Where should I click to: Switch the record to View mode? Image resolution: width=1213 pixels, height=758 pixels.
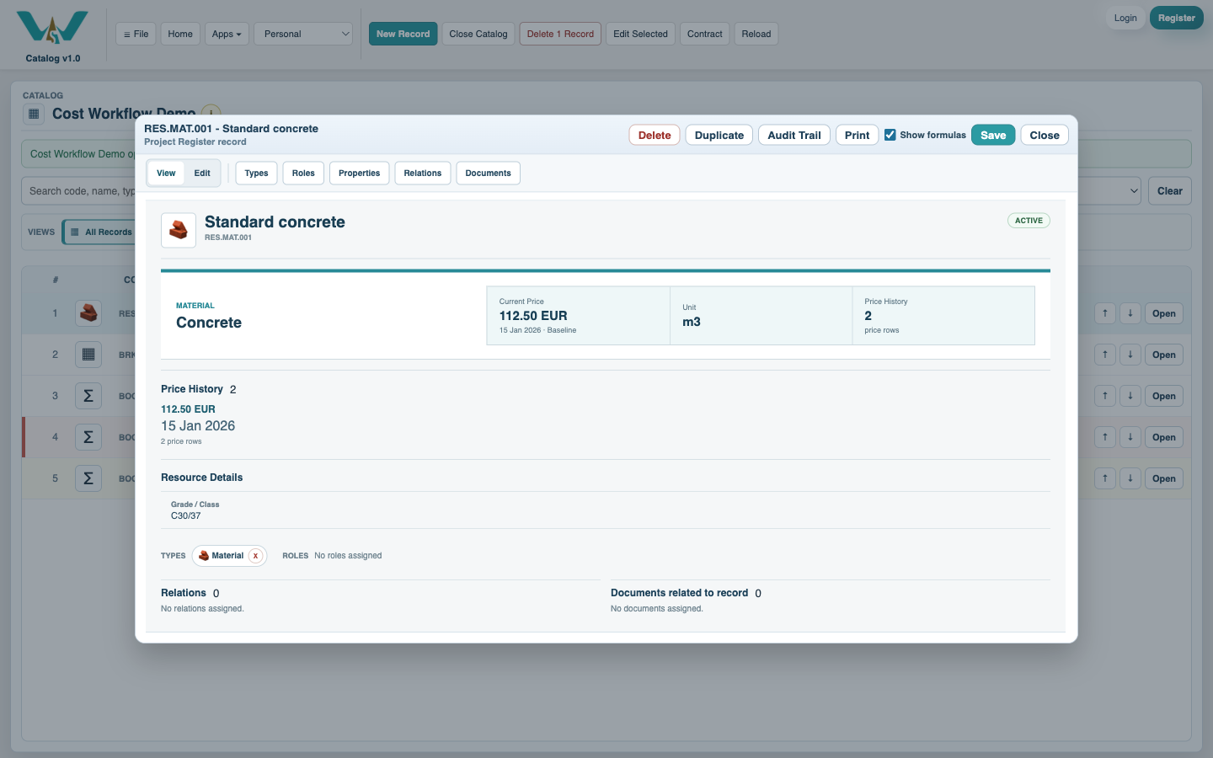(x=166, y=173)
